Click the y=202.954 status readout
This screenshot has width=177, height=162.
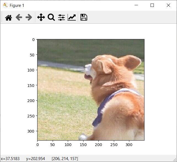[x=36, y=159]
